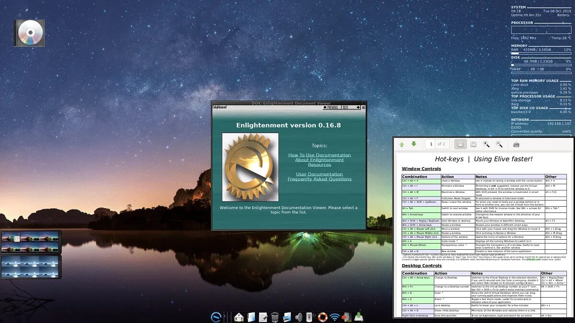Open About Enlightenment link
The height and width of the screenshot is (323, 575).
pyautogui.click(x=320, y=160)
